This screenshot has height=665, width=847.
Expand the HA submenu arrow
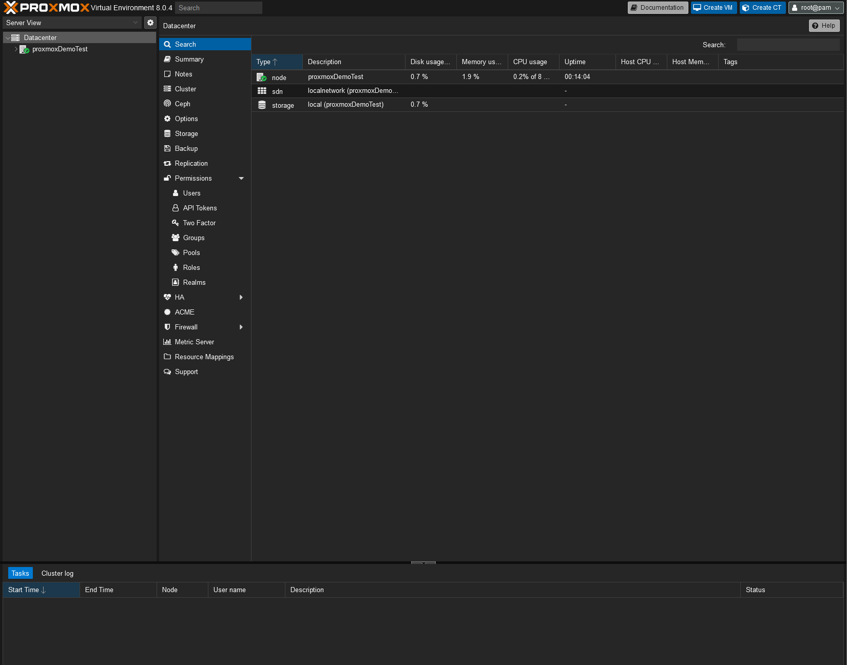point(241,297)
